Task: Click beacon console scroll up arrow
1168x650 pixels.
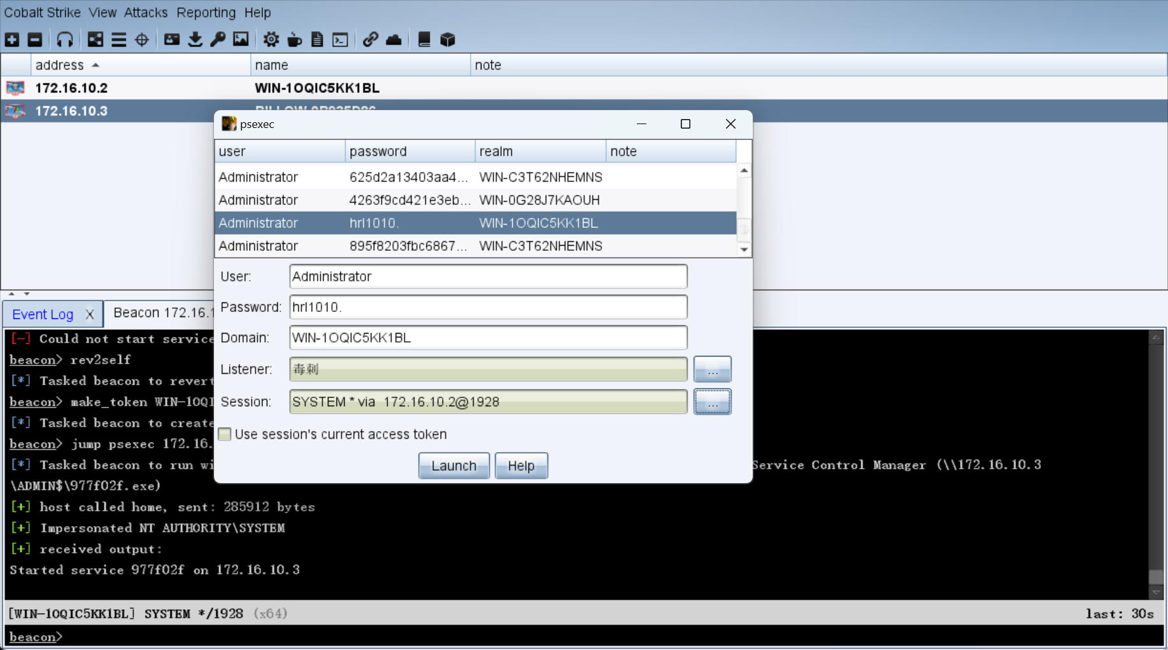Action: [1156, 338]
